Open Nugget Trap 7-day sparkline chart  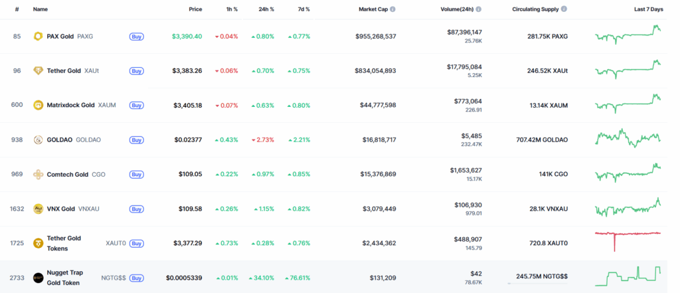point(628,276)
